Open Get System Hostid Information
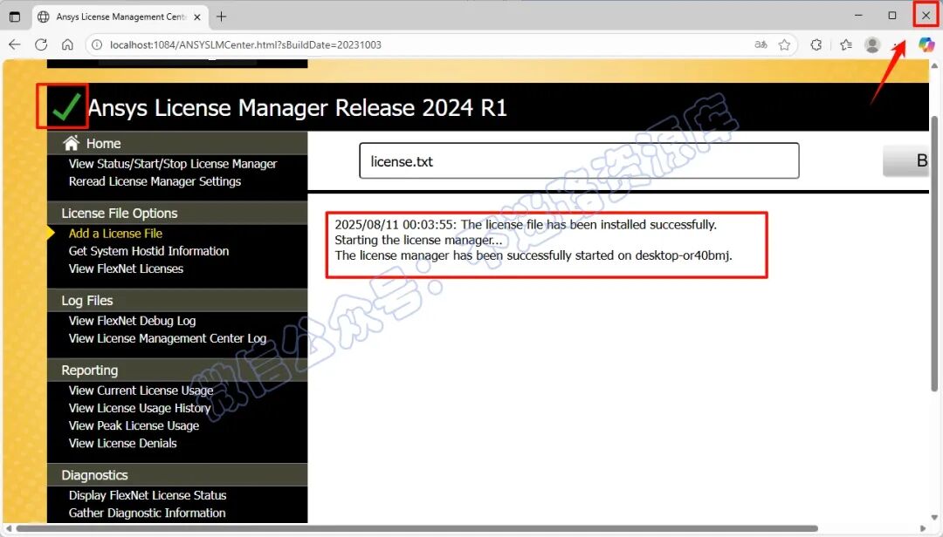The width and height of the screenshot is (943, 537). (148, 251)
